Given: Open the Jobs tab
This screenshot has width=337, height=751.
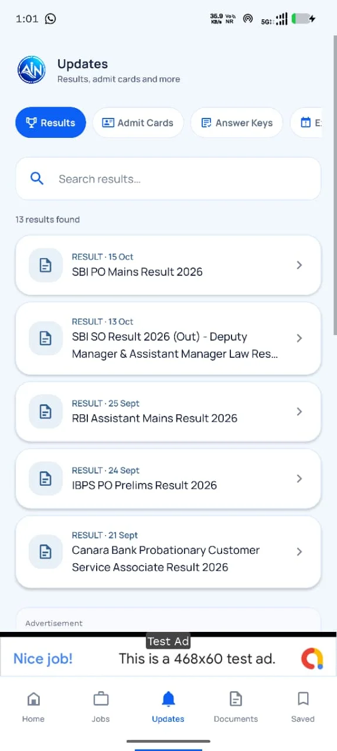Looking at the screenshot, I should click(x=101, y=706).
